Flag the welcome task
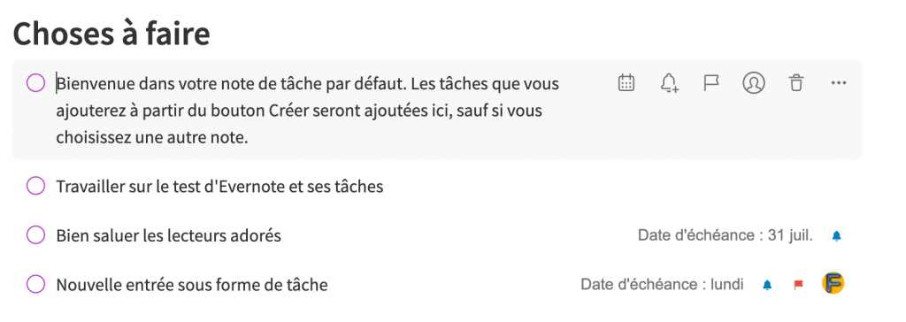906x322 pixels. (x=710, y=82)
